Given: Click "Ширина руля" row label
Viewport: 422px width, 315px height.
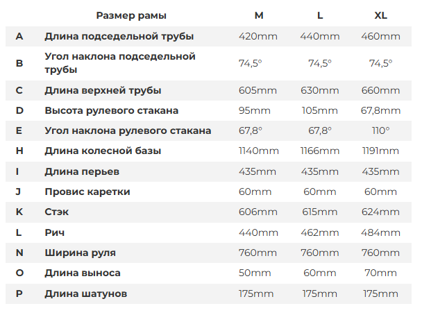Looking at the screenshot, I should pos(81,253).
